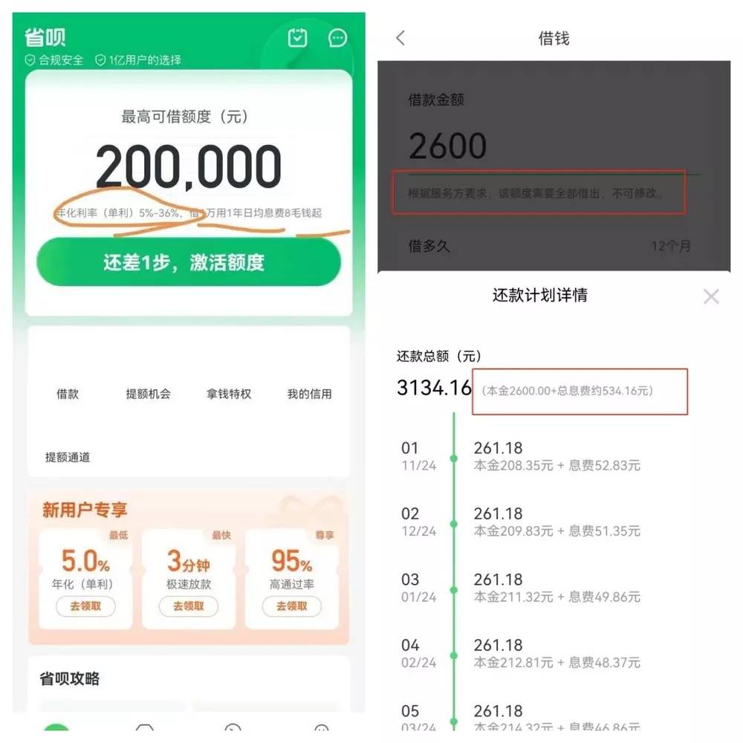Close the 还款计划详情 panel
Viewport: 743px width, 743px height.
711,296
